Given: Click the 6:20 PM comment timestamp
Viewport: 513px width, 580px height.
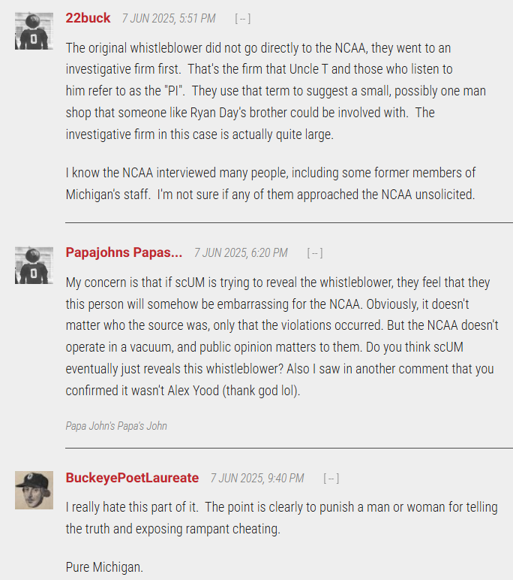Looking at the screenshot, I should coord(240,253).
